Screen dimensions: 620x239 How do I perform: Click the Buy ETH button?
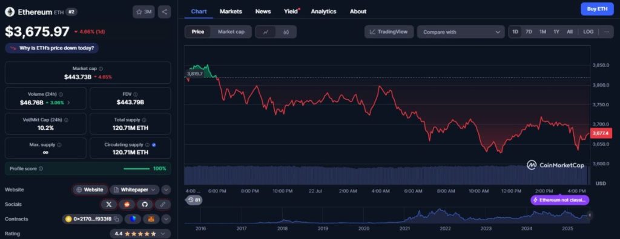(x=597, y=9)
